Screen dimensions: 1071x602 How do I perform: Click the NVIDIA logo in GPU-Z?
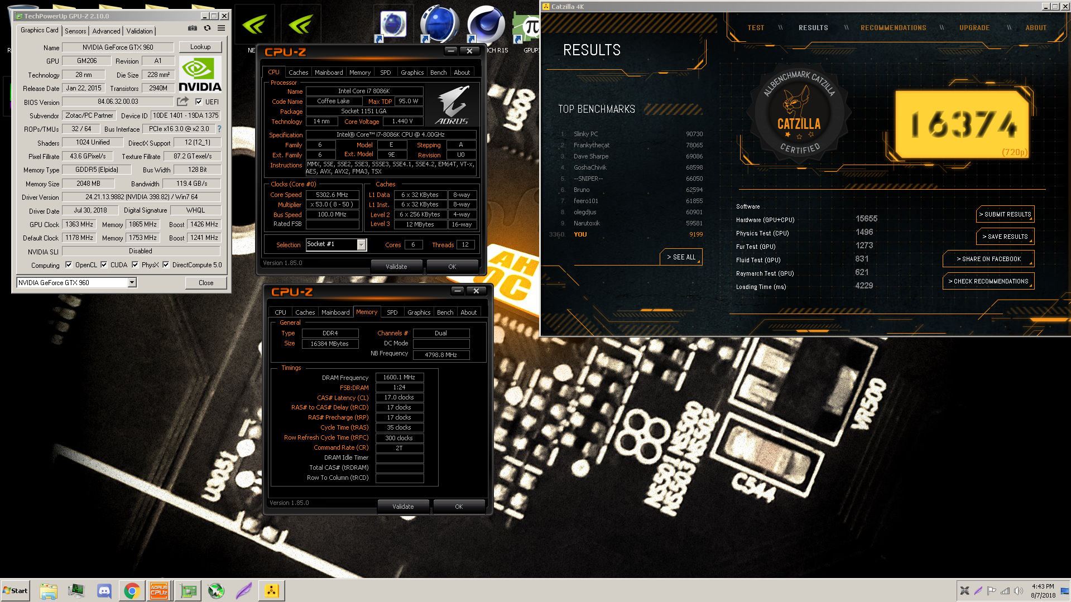(x=200, y=75)
